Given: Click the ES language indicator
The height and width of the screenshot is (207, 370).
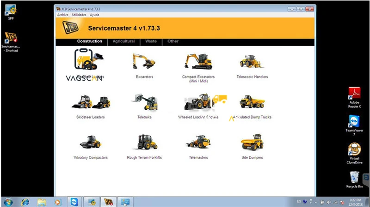Looking at the screenshot, I should coord(299,201).
